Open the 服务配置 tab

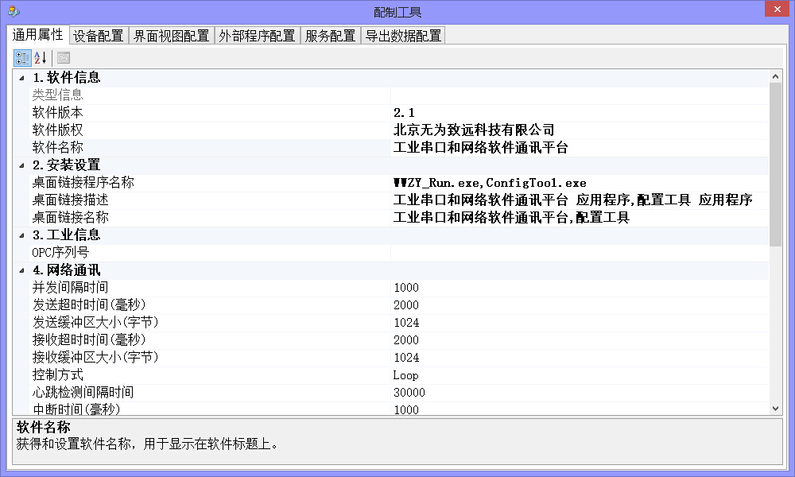(330, 36)
